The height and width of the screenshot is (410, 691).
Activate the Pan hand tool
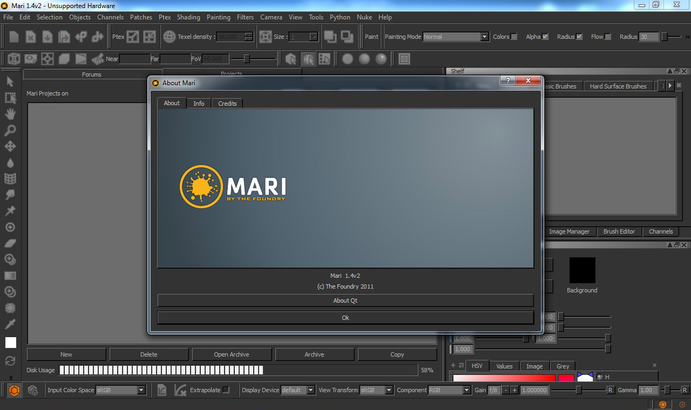click(x=10, y=114)
